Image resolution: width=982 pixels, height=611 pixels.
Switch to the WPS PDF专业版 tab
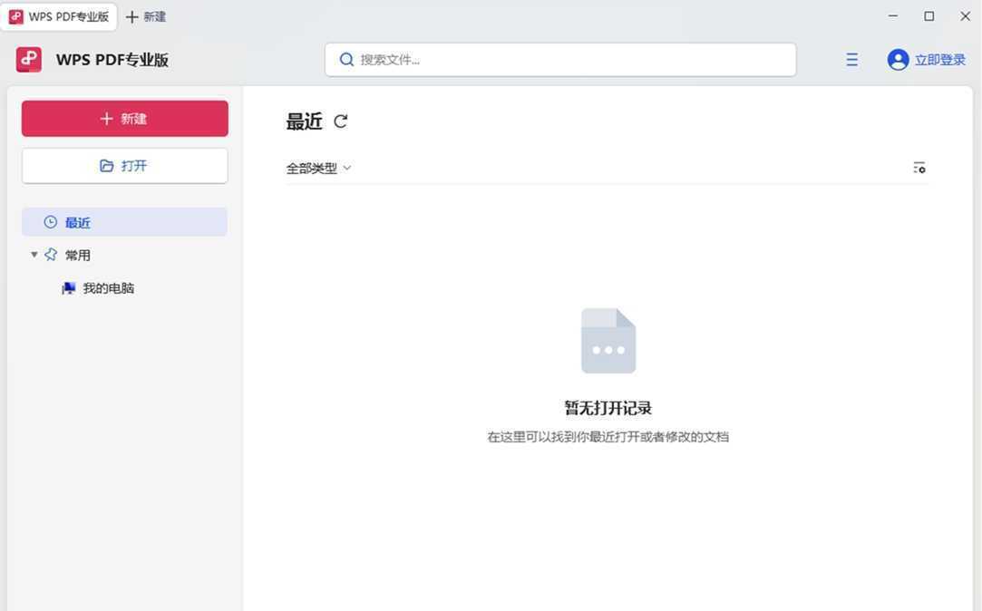tap(60, 16)
